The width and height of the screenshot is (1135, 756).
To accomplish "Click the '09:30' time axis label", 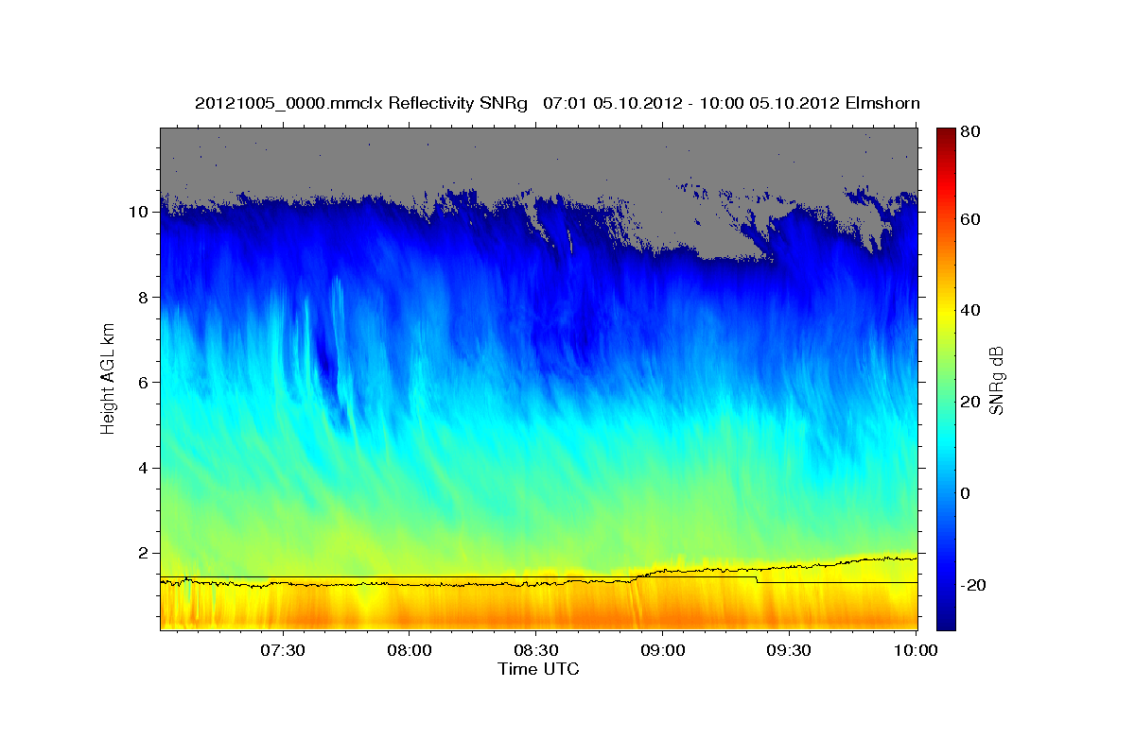I will (788, 650).
